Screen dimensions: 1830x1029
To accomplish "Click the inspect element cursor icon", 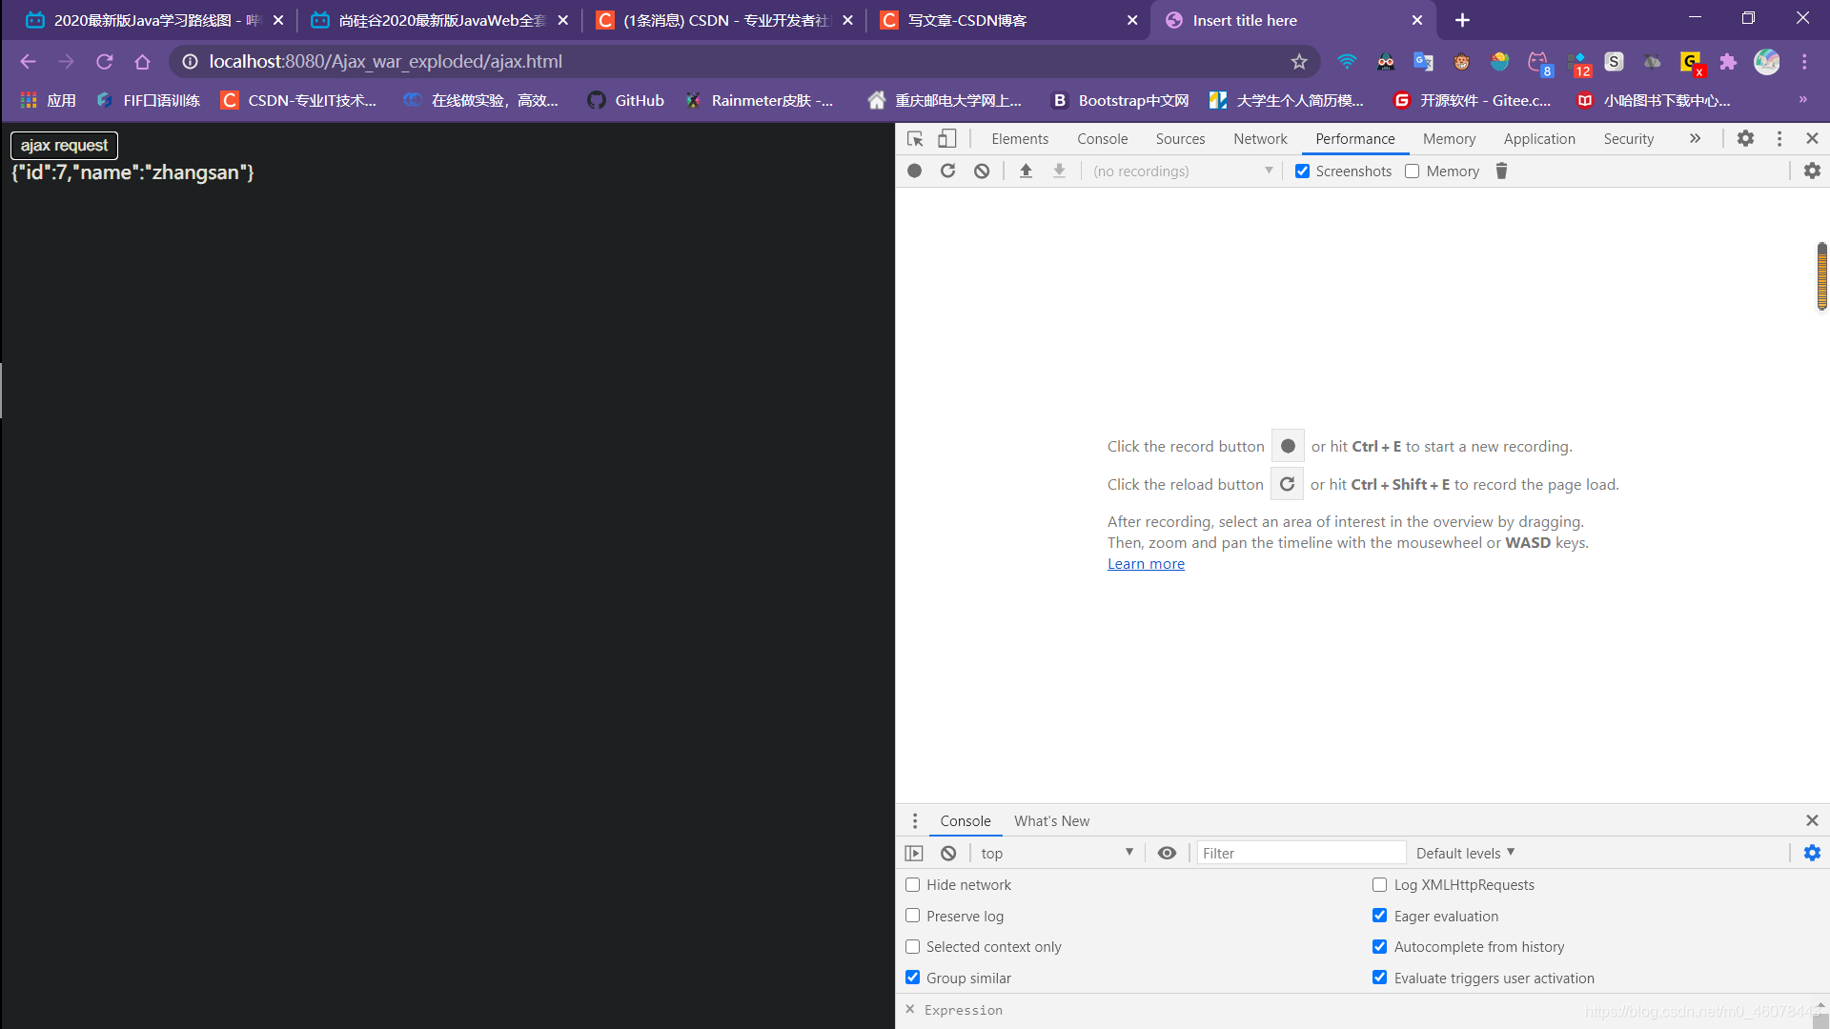I will 915,137.
